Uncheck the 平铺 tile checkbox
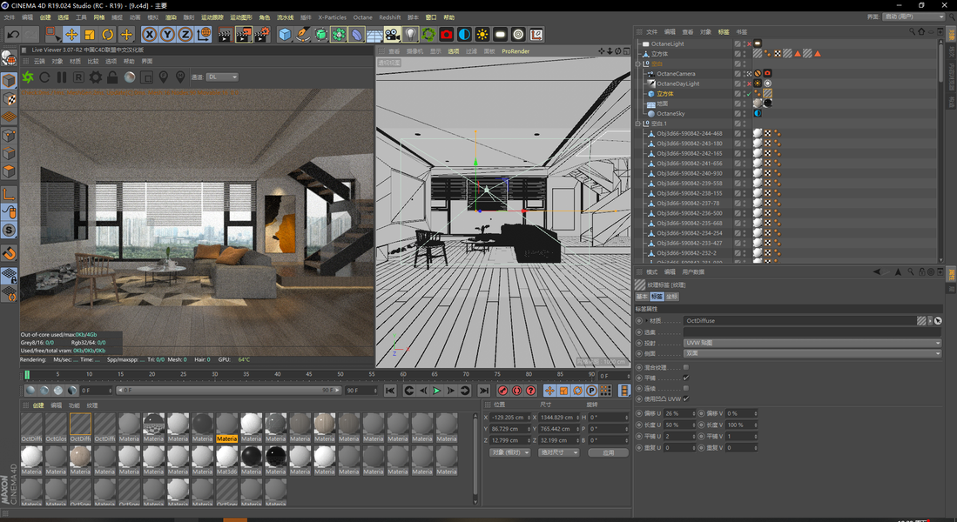957x522 pixels. pyautogui.click(x=686, y=378)
